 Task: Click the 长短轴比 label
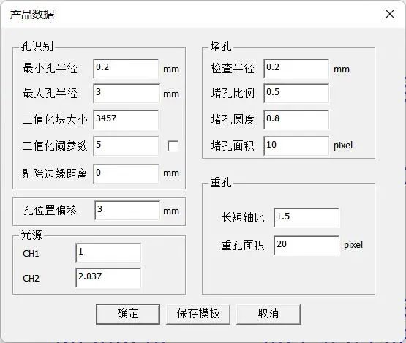pyautogui.click(x=243, y=217)
